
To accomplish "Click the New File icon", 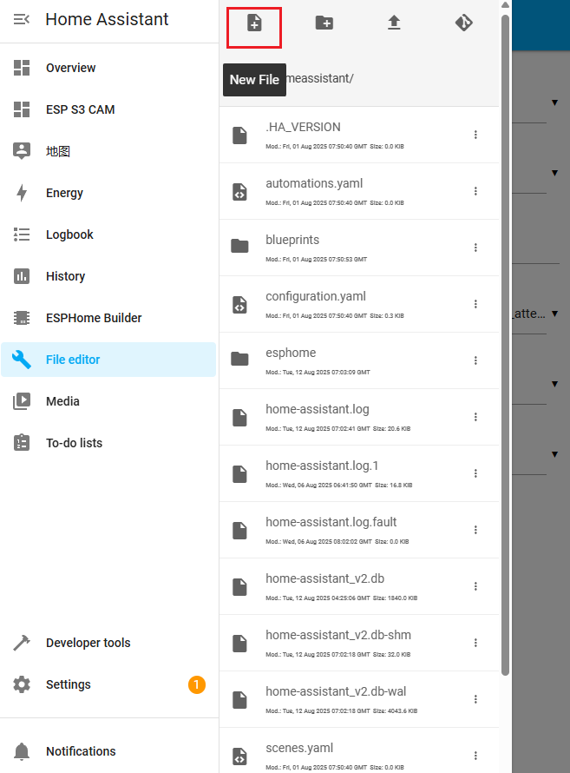I will pyautogui.click(x=254, y=23).
